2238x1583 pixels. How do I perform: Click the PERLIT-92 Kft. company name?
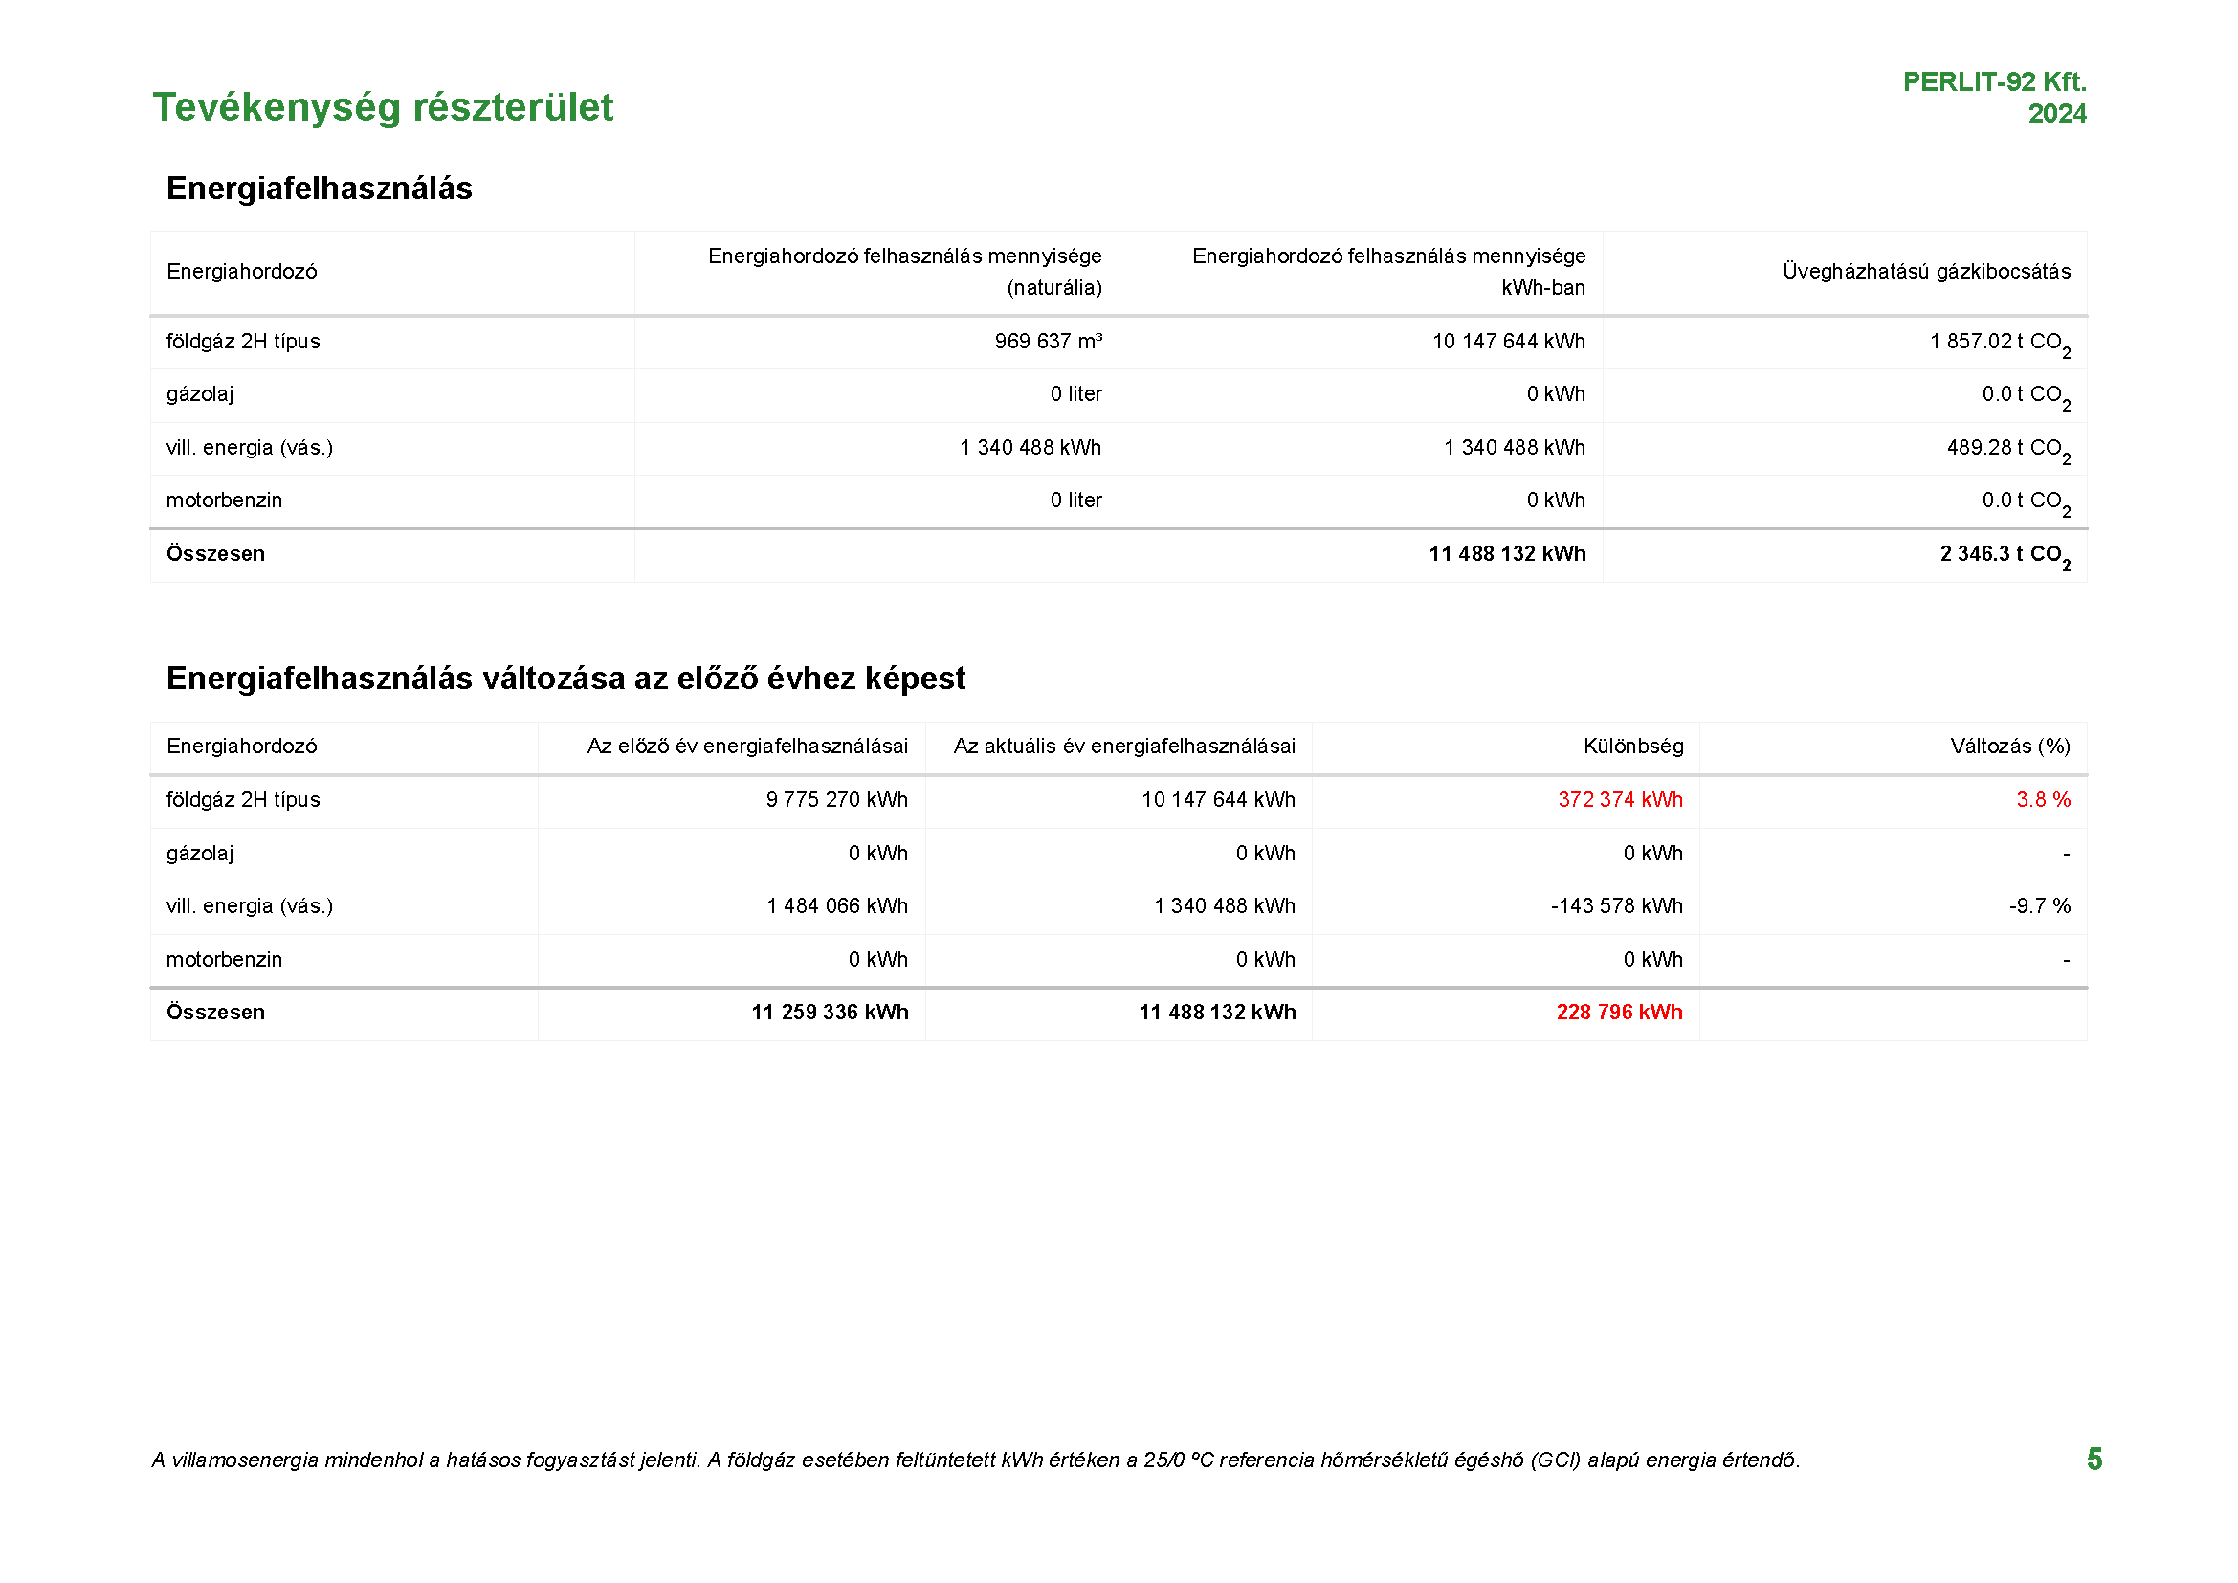pos(1993,82)
